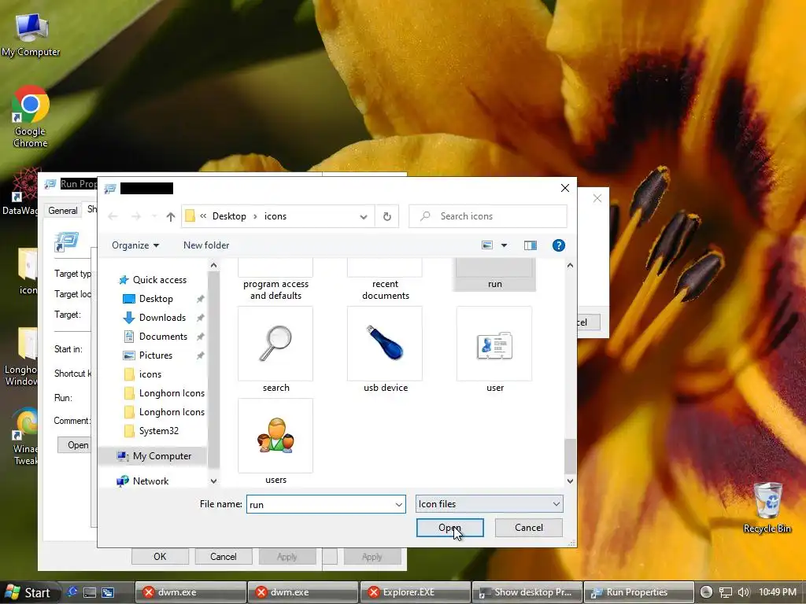
Task: Cancel the file browse dialog
Action: (528, 528)
